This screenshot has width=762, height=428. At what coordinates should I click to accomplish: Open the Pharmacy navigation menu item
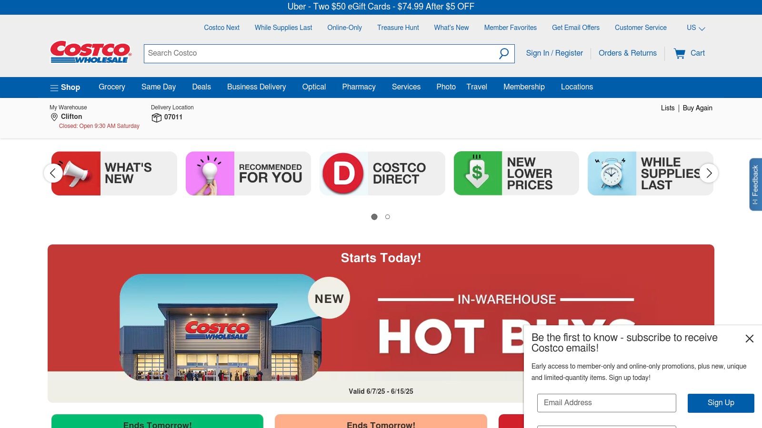359,87
